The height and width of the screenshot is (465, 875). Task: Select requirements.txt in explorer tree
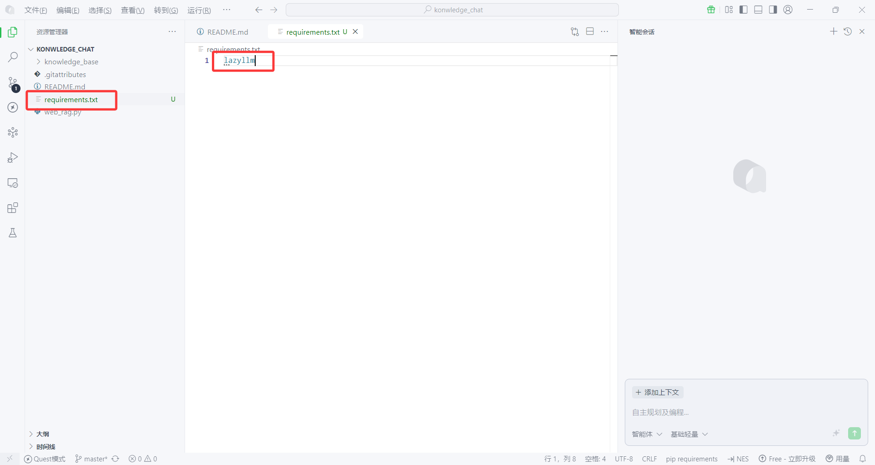71,99
